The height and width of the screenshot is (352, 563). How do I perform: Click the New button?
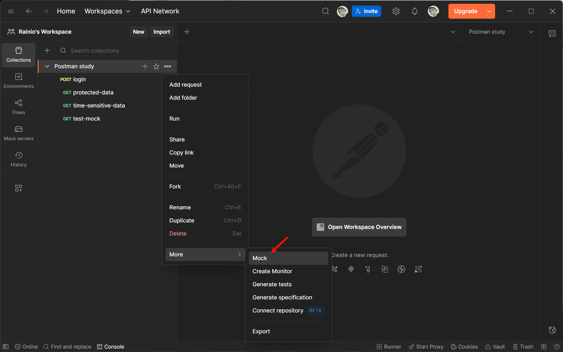pos(139,32)
